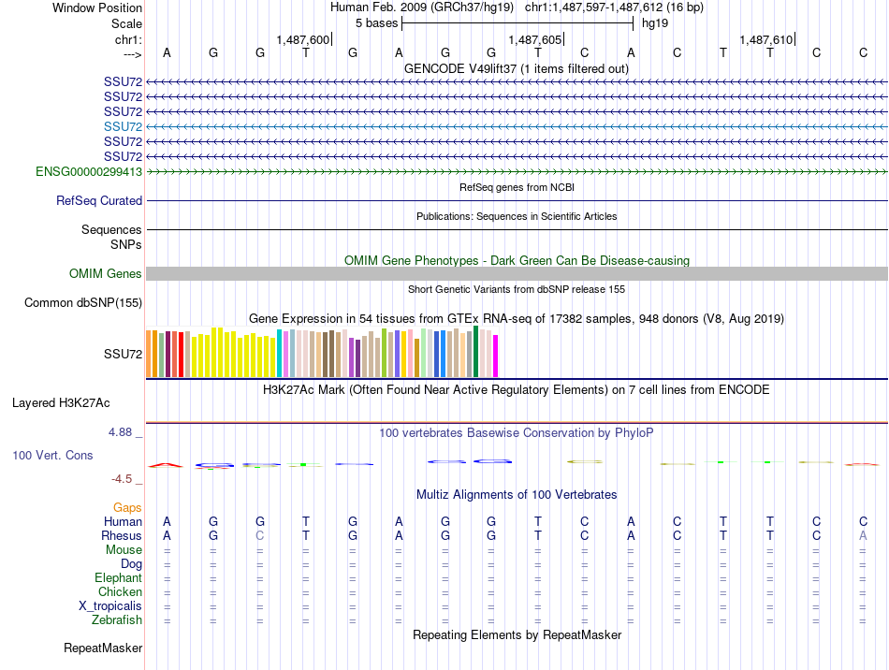The height and width of the screenshot is (670, 889).
Task: Click the 4.88 PhyloP upper scale value
Action: pyautogui.click(x=120, y=432)
